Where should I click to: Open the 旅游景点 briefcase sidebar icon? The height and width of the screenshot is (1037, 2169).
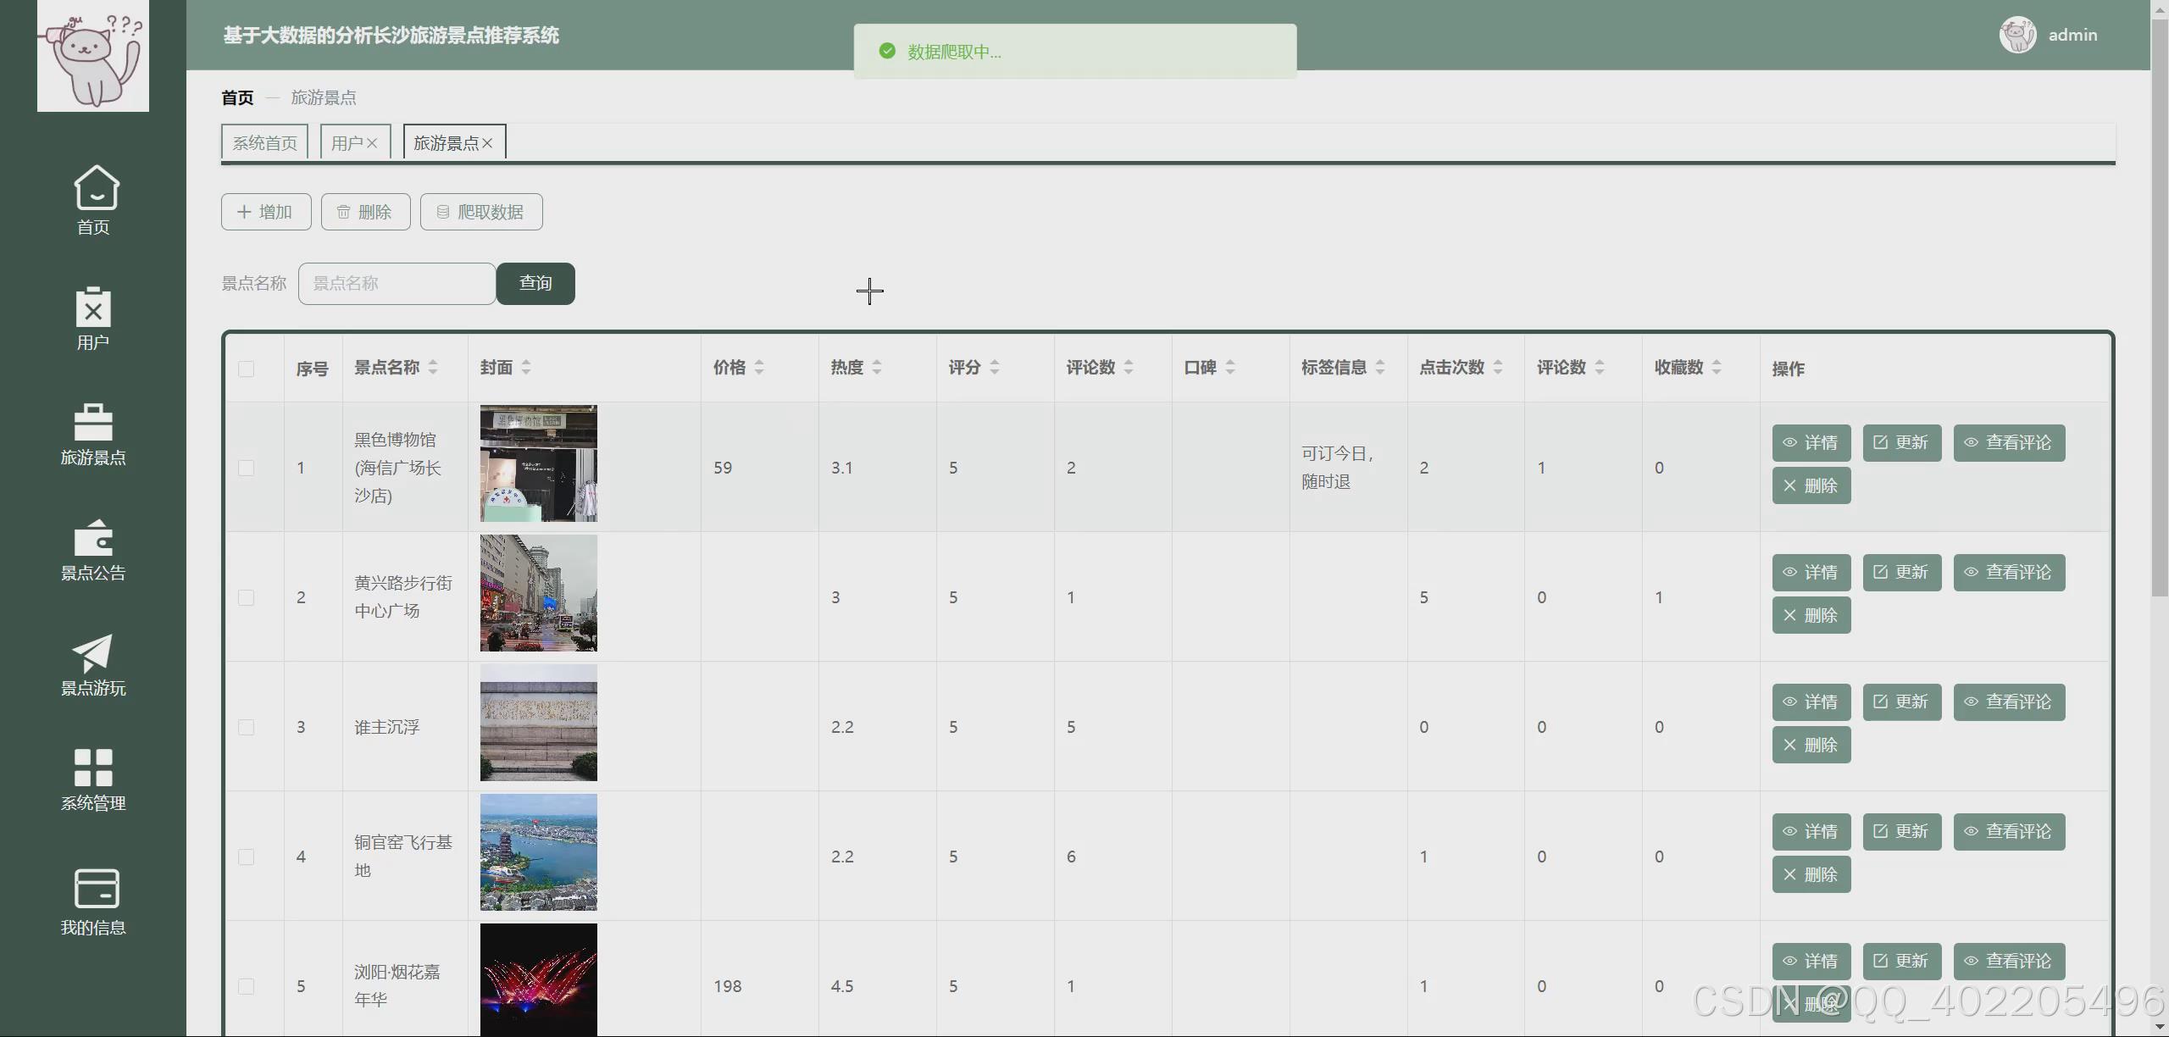(93, 422)
